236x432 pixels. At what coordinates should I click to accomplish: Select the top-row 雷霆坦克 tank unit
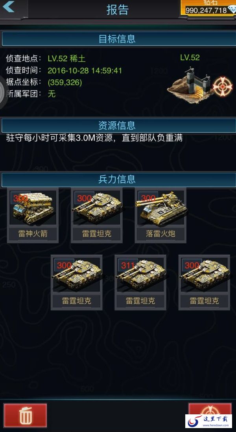pos(97,216)
